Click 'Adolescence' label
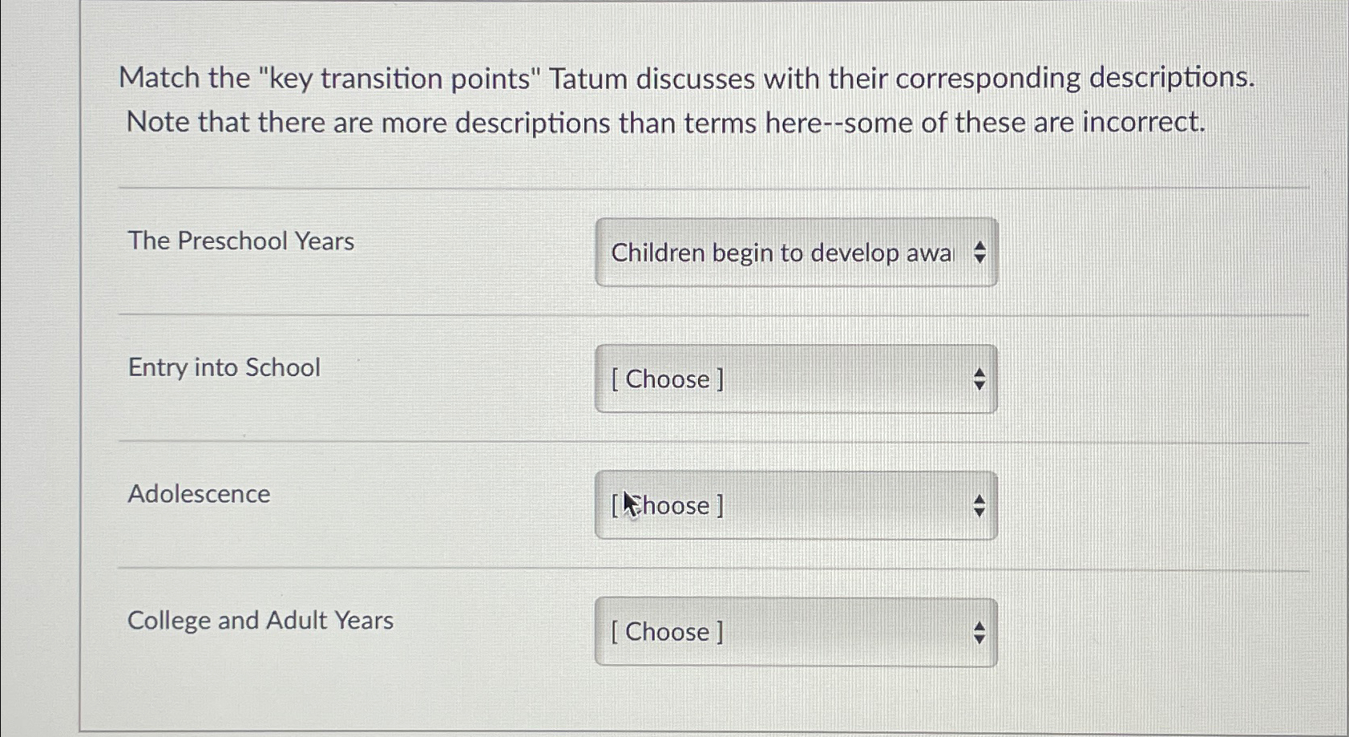Viewport: 1349px width, 737px height. pos(199,494)
